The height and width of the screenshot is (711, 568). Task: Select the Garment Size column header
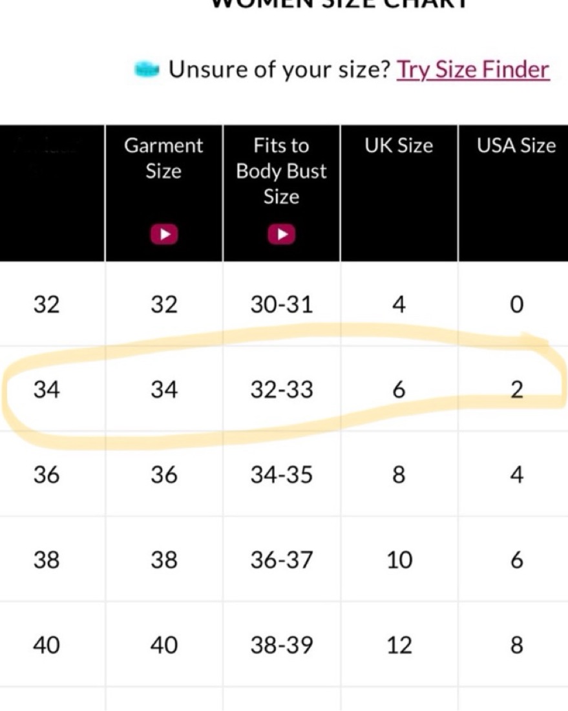point(163,158)
